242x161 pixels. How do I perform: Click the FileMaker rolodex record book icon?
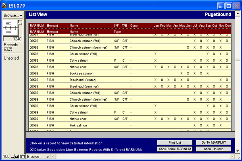(11, 28)
